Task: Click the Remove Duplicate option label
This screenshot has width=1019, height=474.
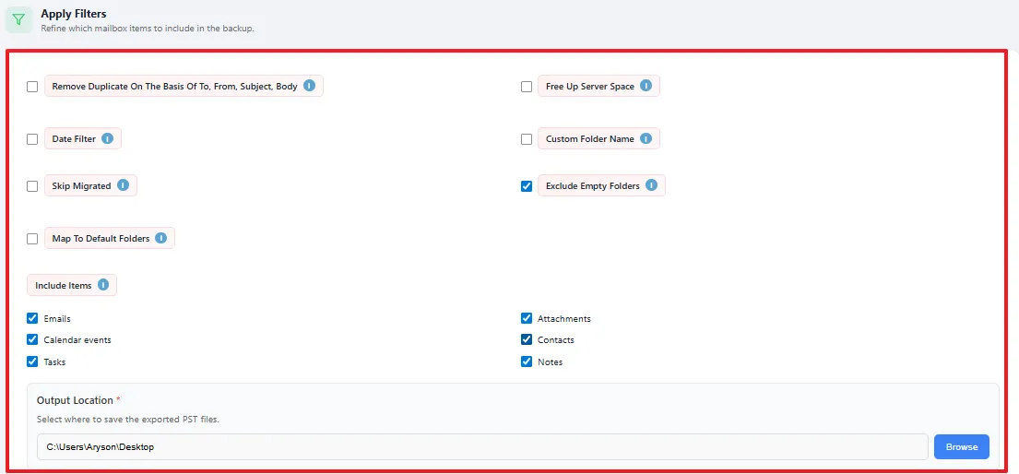Action: tap(175, 87)
